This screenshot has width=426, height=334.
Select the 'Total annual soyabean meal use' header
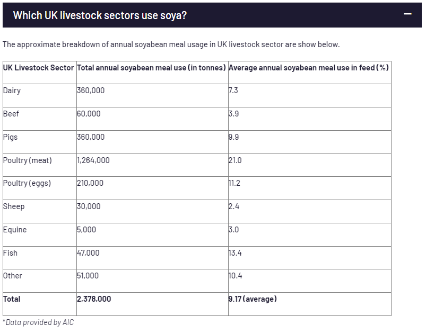click(152, 68)
